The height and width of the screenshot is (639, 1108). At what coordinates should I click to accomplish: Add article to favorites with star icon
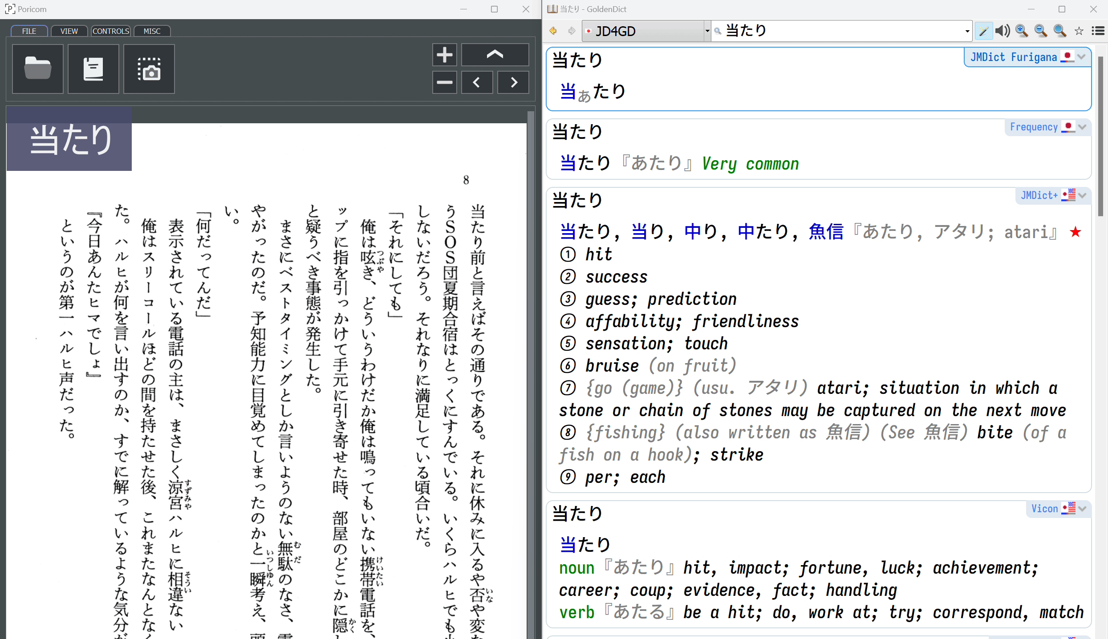click(x=1079, y=31)
